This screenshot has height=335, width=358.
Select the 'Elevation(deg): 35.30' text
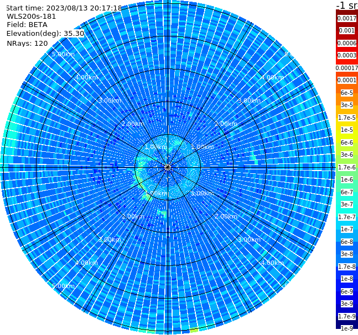[x=45, y=34]
